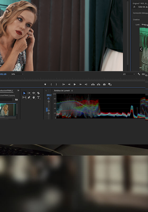This screenshot has height=212, width=148.
Task: Click the timeline 00:0 timecode
Action: [49, 95]
